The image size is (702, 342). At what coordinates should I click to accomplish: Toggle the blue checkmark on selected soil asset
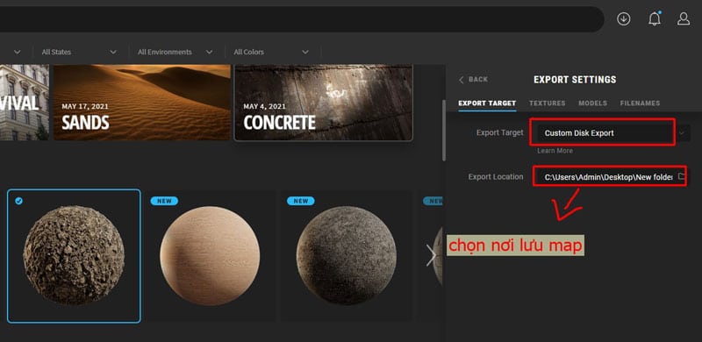(x=18, y=201)
